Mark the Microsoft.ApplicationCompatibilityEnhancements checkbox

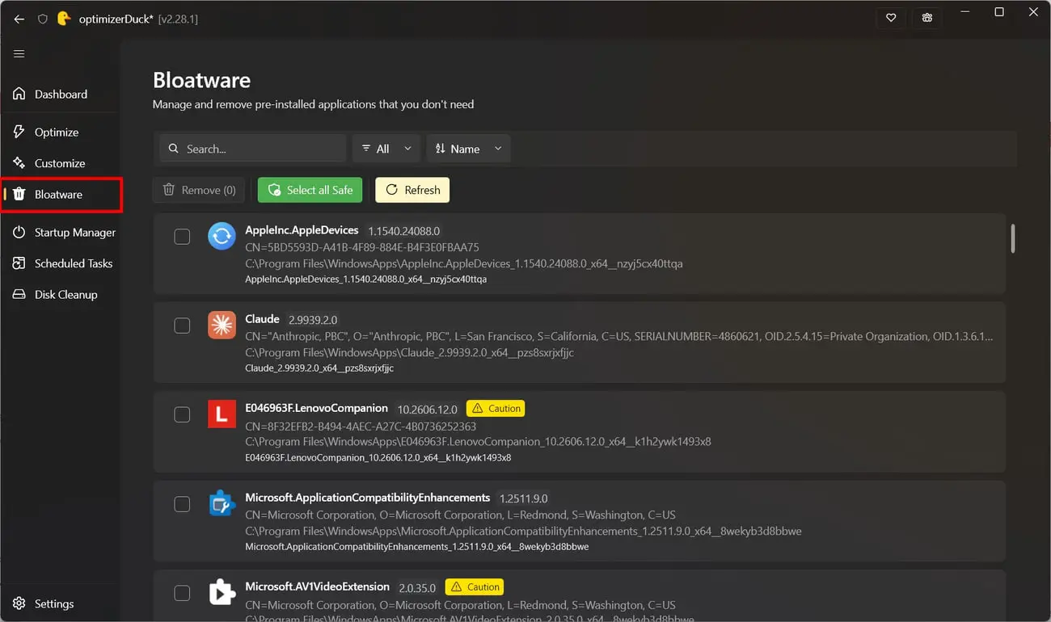coord(183,503)
